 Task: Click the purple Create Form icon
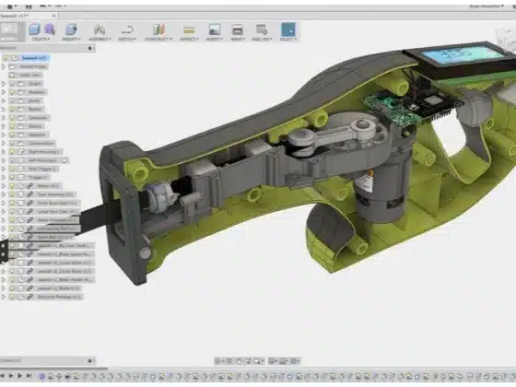(50, 29)
